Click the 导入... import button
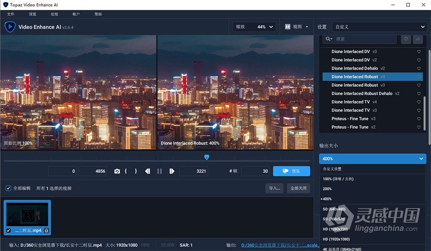Image resolution: width=431 pixels, height=251 pixels. coord(274,188)
